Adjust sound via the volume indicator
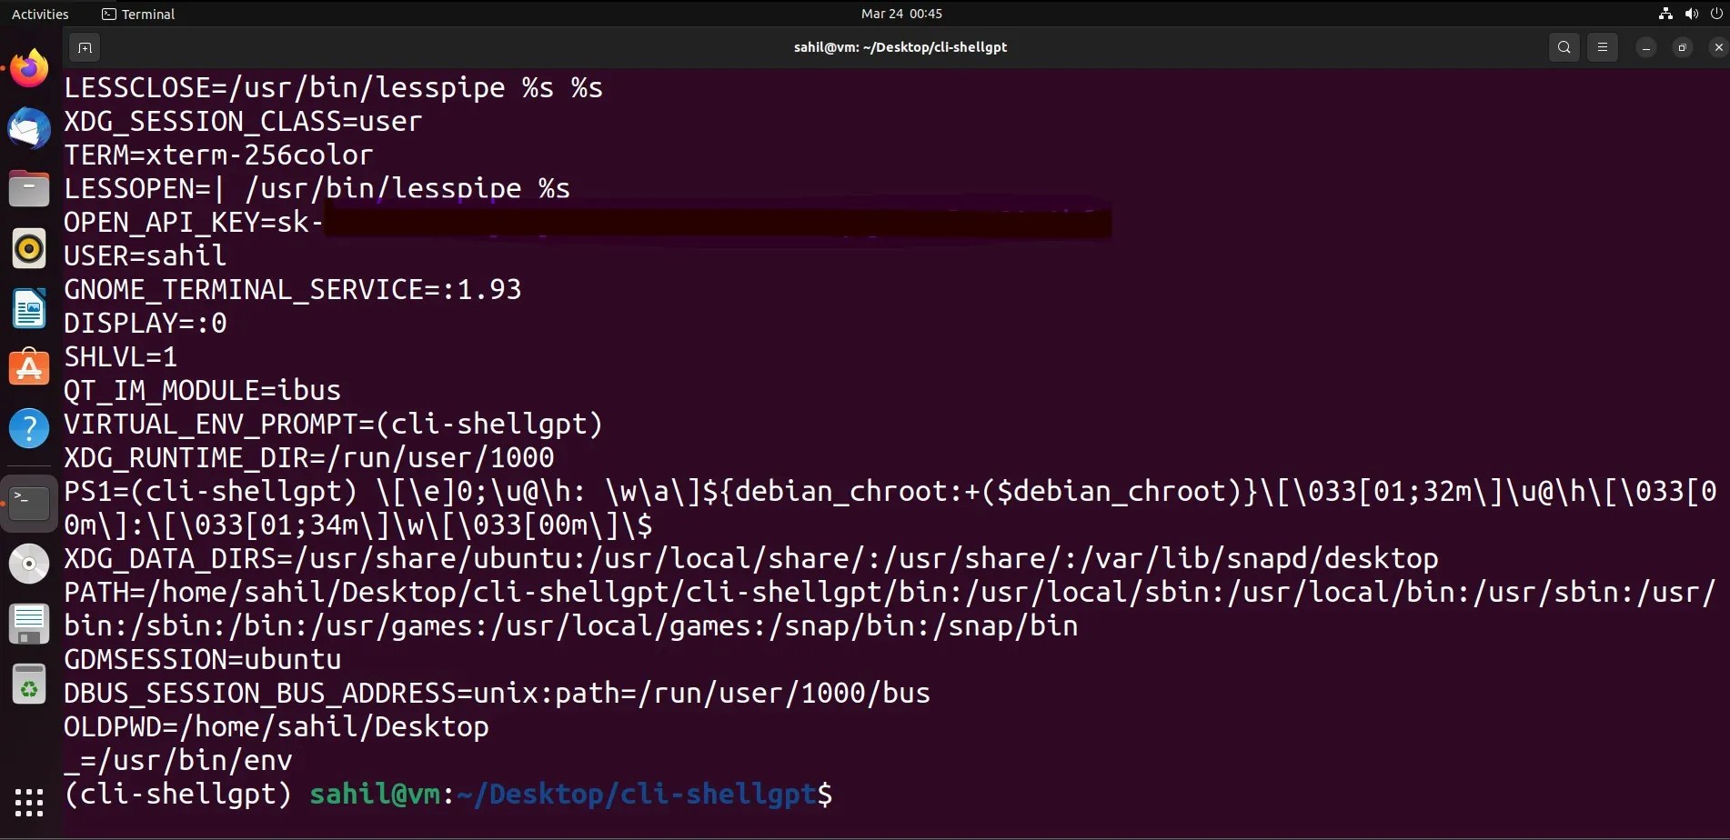1730x840 pixels. pos(1690,14)
